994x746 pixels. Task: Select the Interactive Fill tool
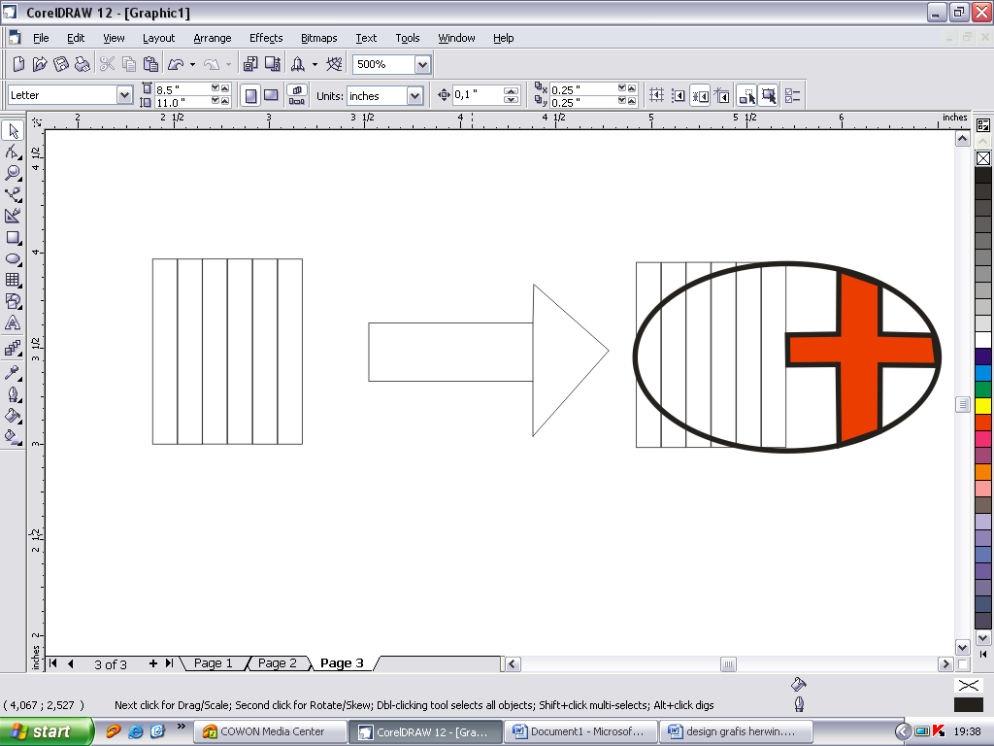click(x=13, y=437)
